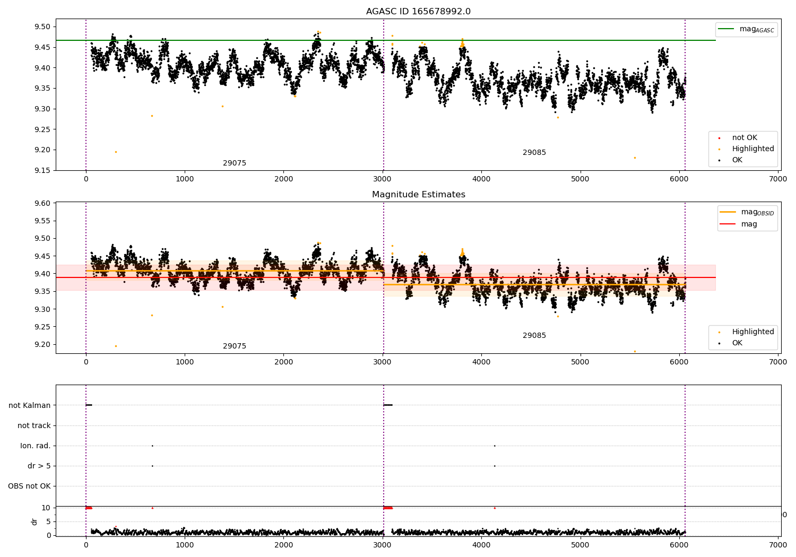Click the '5000' x-tick label under the middle plot
Screen dimensions: 796x557
580,362
